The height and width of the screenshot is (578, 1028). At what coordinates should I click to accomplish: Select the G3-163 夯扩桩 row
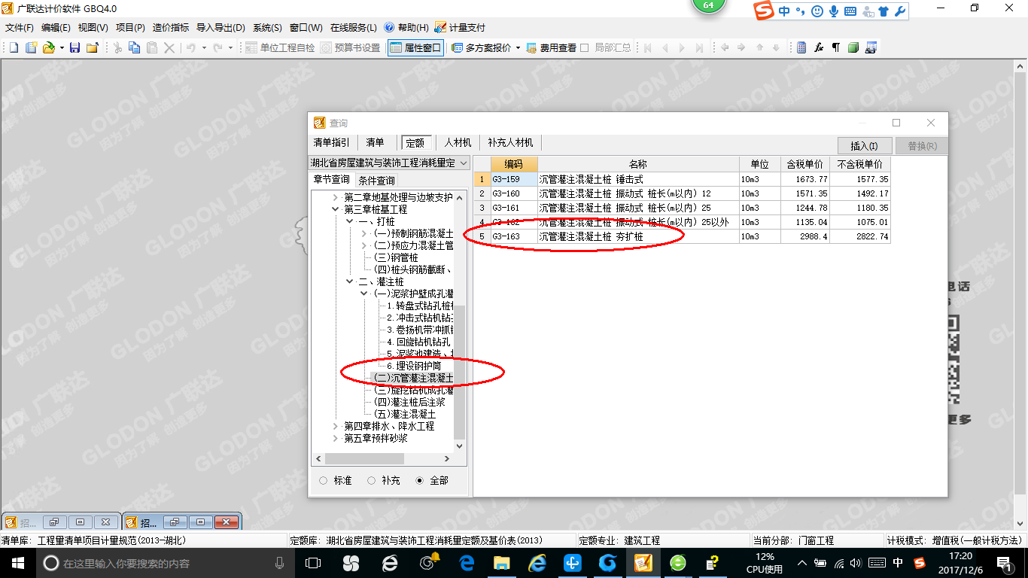(x=682, y=236)
